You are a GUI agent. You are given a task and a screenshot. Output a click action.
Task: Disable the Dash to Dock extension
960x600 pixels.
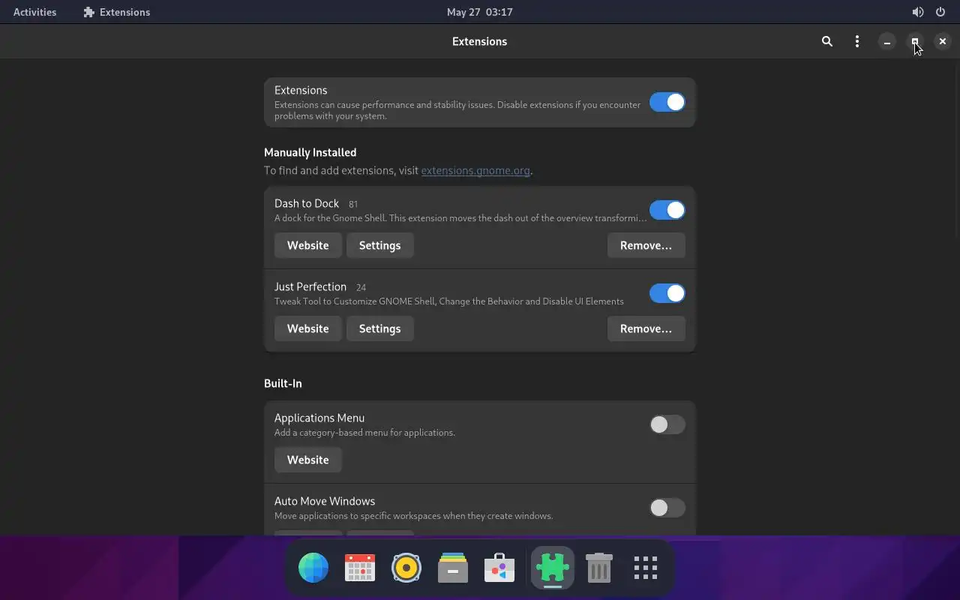[667, 210]
